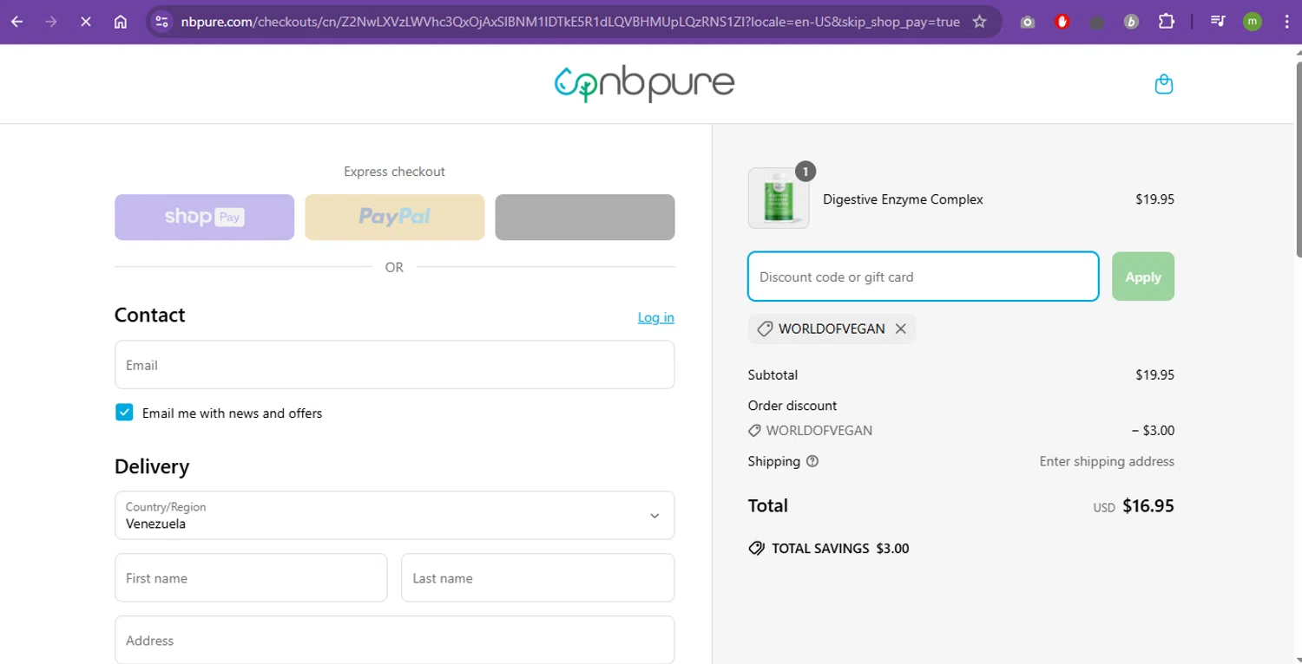Screen dimensions: 1302x664
Task: Pay with Shop Pay
Action: 204,217
